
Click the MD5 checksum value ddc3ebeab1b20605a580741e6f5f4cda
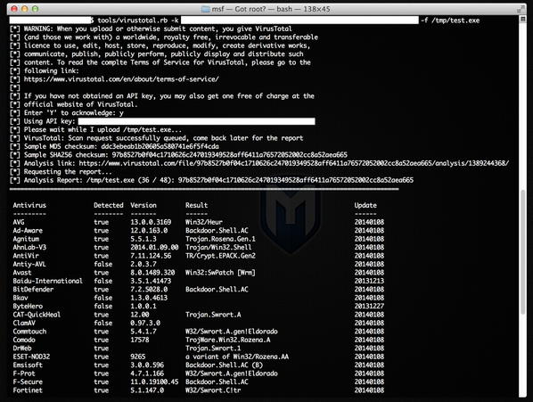(160, 146)
